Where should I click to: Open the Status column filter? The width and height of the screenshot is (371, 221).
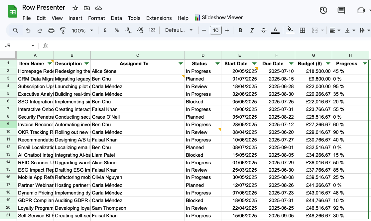tap(217, 63)
